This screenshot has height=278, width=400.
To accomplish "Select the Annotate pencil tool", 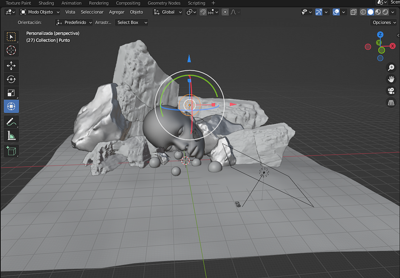I will [11, 122].
